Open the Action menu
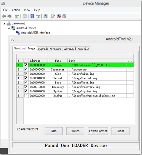This screenshot has height=155, width=142. 16,10
